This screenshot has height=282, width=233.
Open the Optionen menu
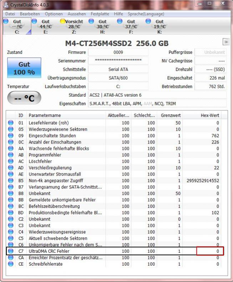pos(54,14)
